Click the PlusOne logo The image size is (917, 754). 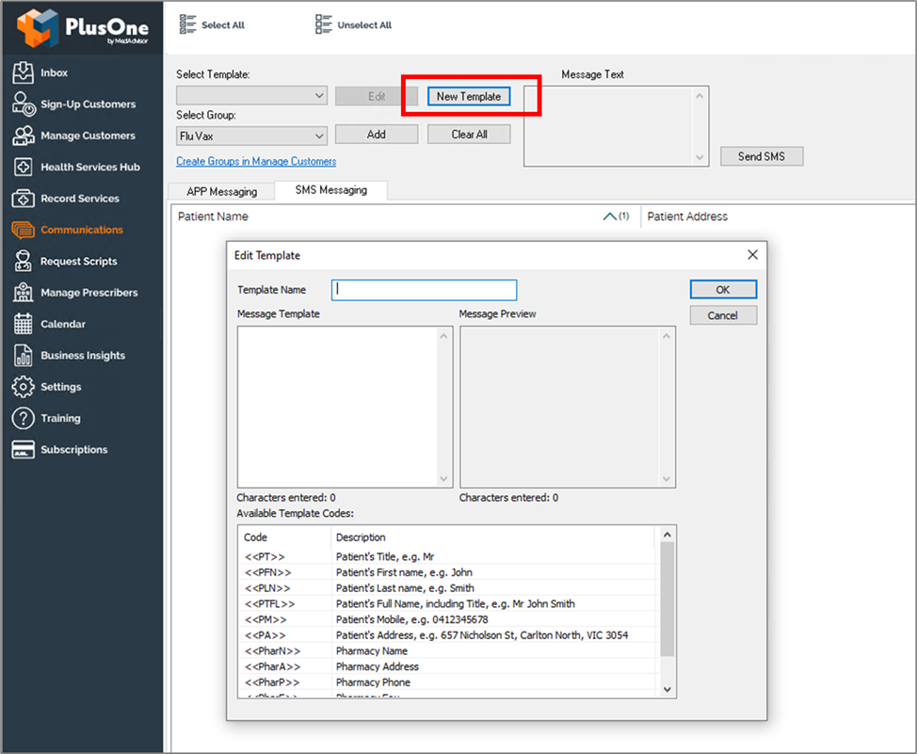coord(83,27)
